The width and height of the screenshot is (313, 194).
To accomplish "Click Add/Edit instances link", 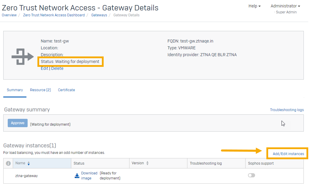I will coord(288,154).
